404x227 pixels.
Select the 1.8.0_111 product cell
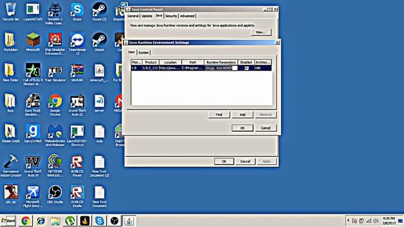pos(151,68)
